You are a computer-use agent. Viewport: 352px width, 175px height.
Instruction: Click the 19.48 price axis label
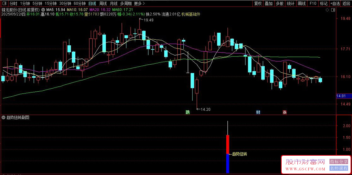[346, 19]
